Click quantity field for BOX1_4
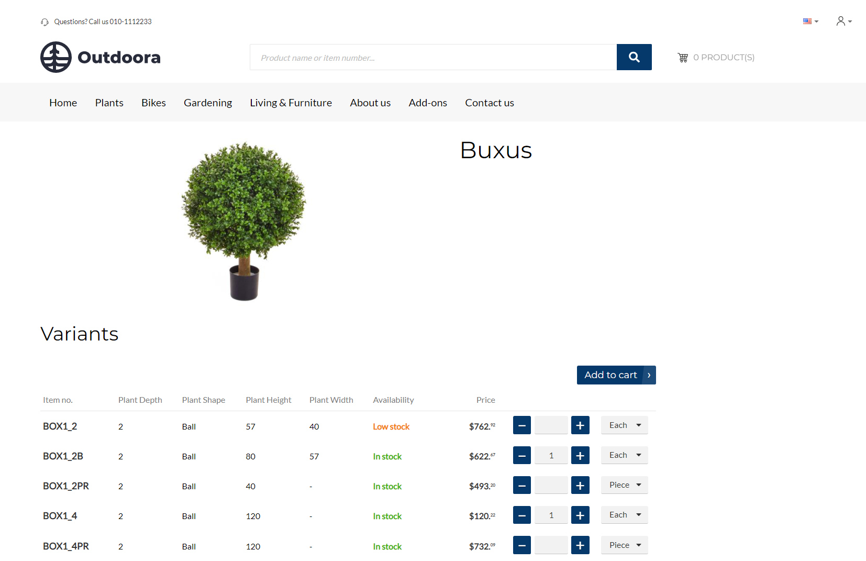 point(551,515)
